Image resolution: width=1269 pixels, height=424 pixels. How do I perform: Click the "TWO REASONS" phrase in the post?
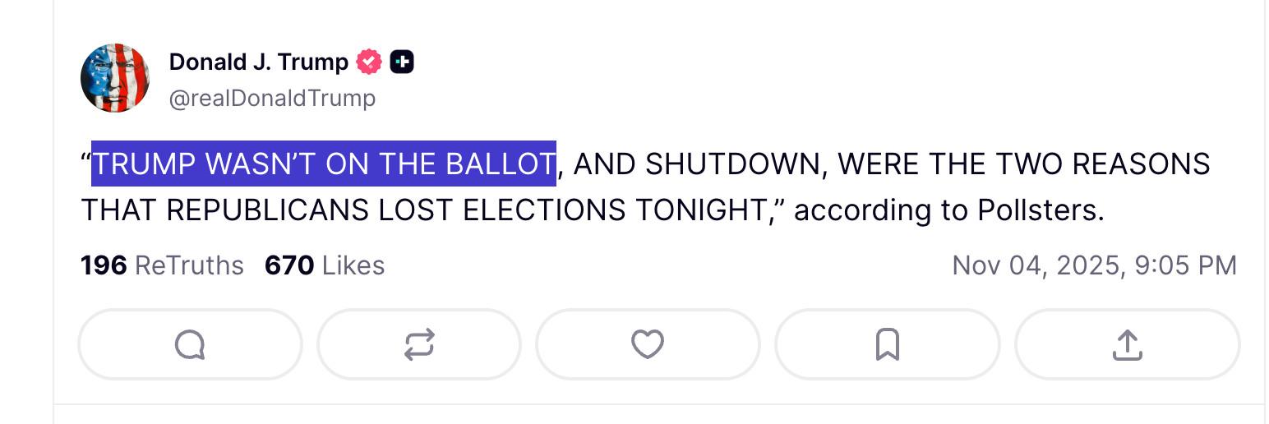(1102, 164)
